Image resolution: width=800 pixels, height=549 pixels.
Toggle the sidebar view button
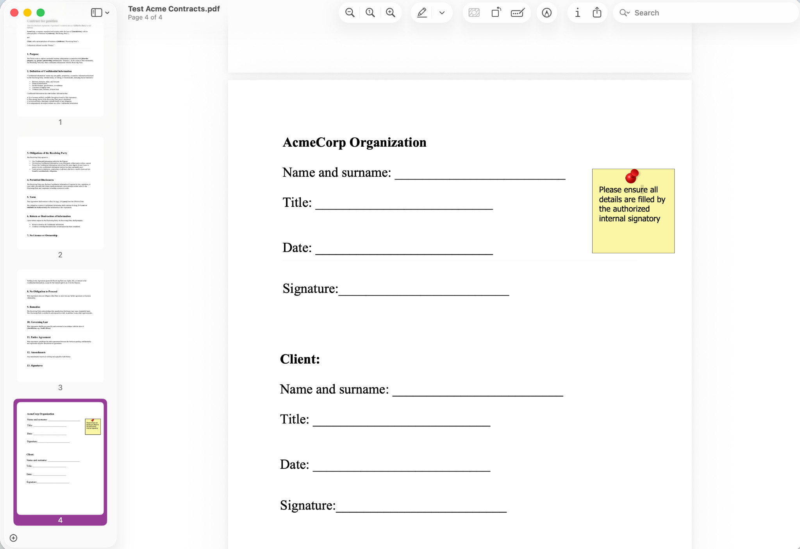[96, 13]
